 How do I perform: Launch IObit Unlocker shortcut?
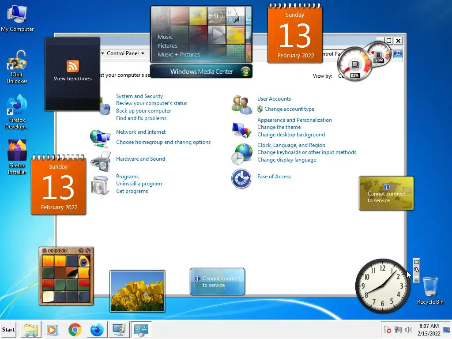(x=17, y=68)
